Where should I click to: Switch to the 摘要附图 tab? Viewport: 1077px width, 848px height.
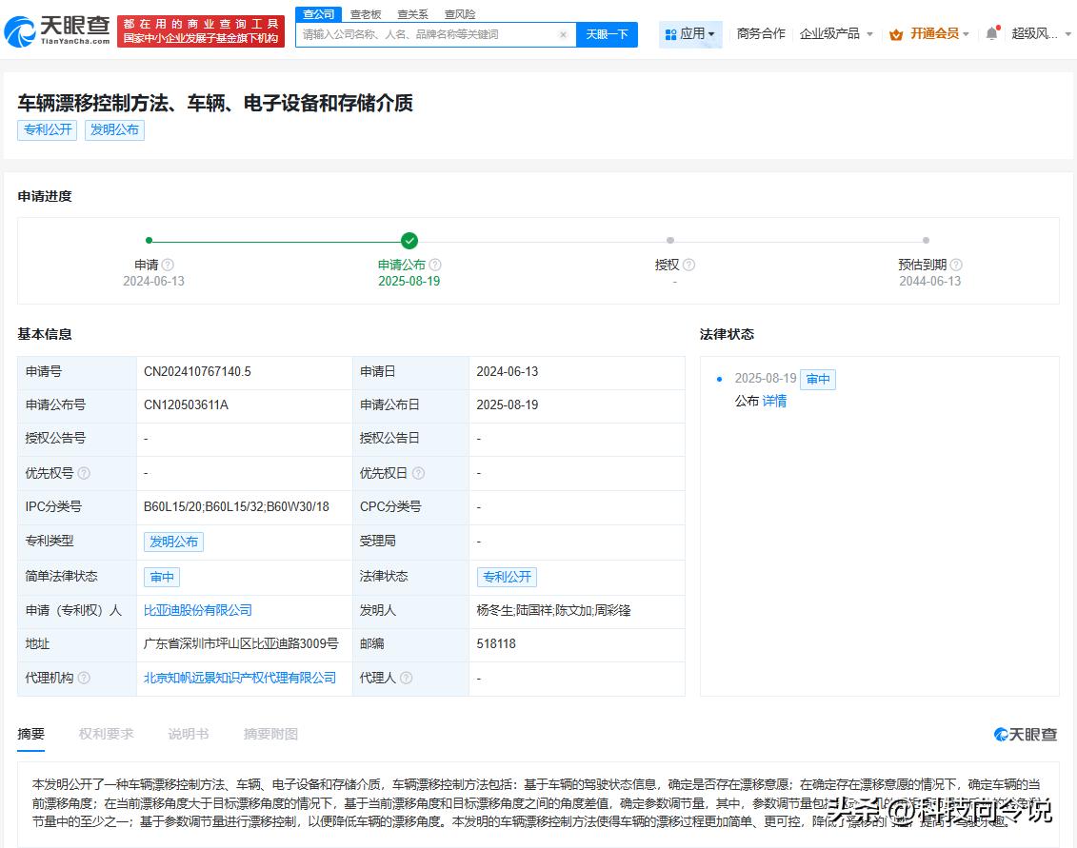270,734
